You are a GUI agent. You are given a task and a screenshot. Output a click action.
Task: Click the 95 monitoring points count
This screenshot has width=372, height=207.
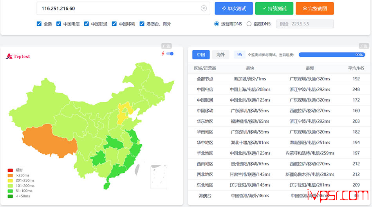pos(240,55)
